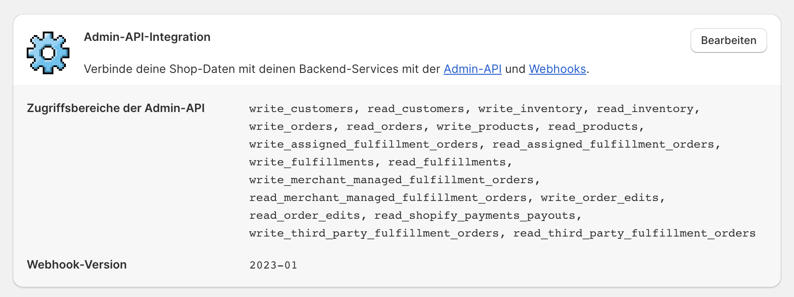This screenshot has height=297, width=794.
Task: Click the write_fulfillments scope text
Action: 312,162
